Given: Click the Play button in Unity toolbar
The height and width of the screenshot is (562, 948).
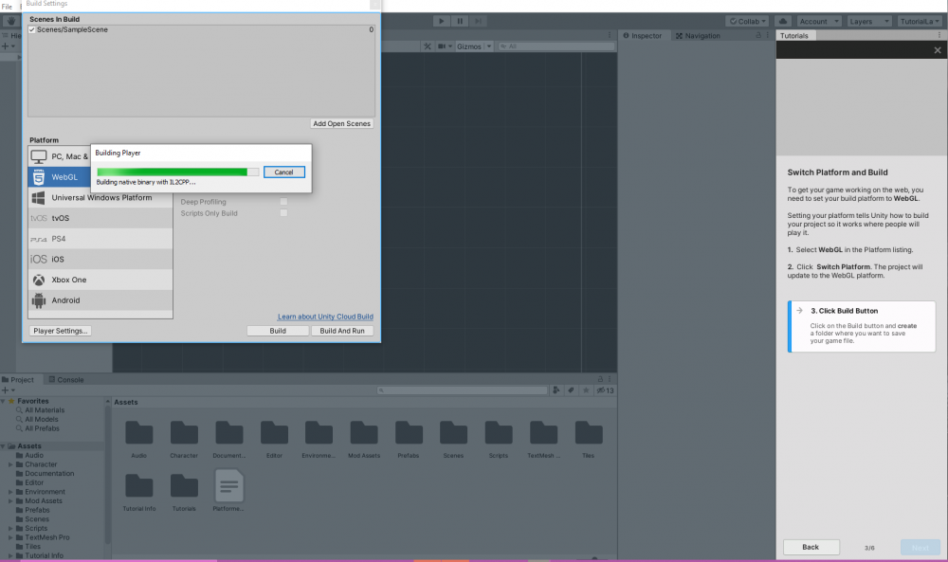Looking at the screenshot, I should 442,21.
